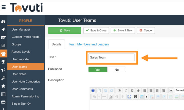This screenshot has width=184, height=110.
Task: Open the hamburger menu icon
Action: pyautogui.click(x=3, y=7)
